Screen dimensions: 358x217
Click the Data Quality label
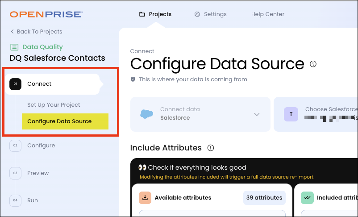42,47
